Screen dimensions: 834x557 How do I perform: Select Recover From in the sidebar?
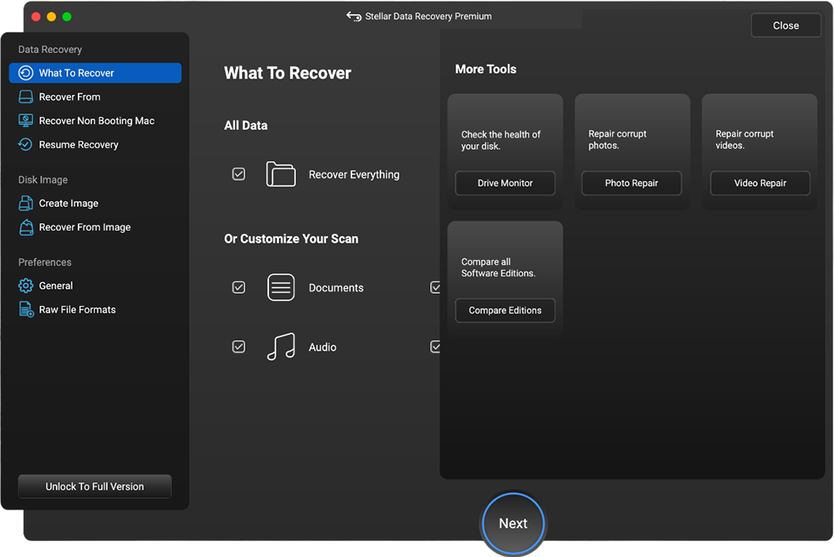click(95, 97)
